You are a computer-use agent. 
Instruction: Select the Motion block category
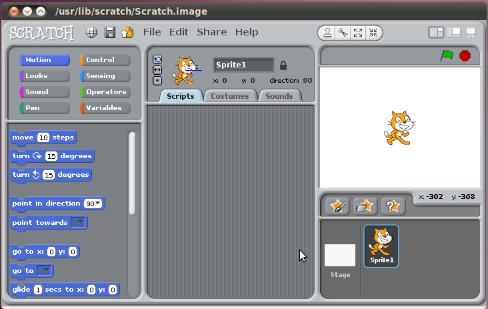(x=45, y=60)
